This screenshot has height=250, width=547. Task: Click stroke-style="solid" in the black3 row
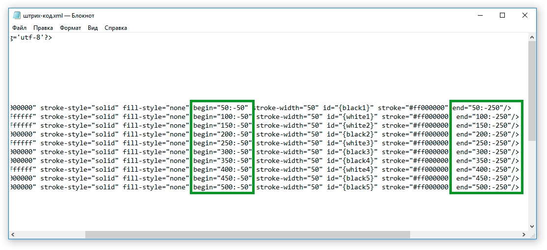coord(80,152)
